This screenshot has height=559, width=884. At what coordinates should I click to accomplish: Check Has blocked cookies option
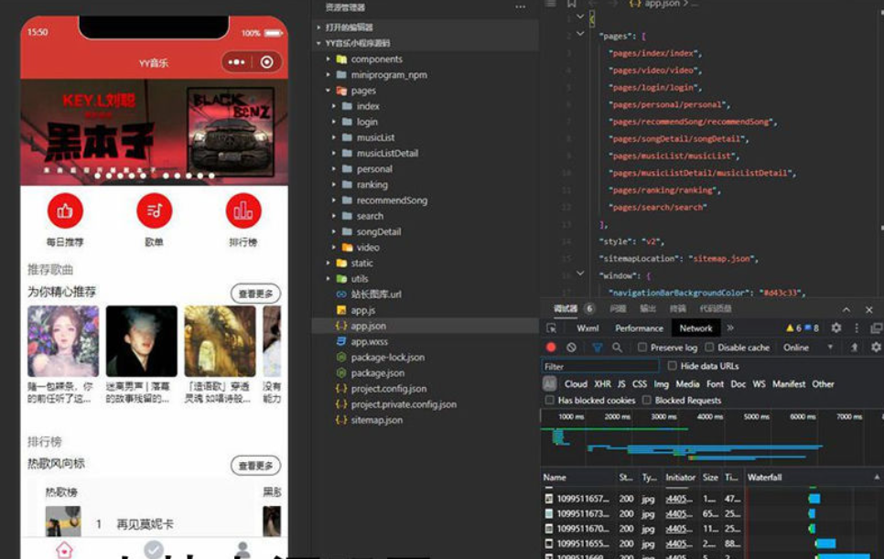[549, 400]
